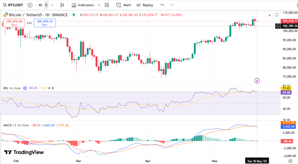The image size is (298, 164).
Task: Open the candlestick chart type selector
Action: click(62, 5)
